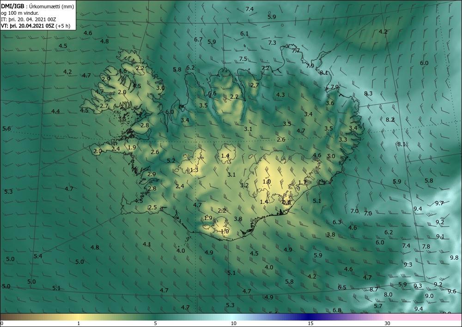Click the map value 3.2
This screenshot has height=327, width=462.
pos(244,185)
